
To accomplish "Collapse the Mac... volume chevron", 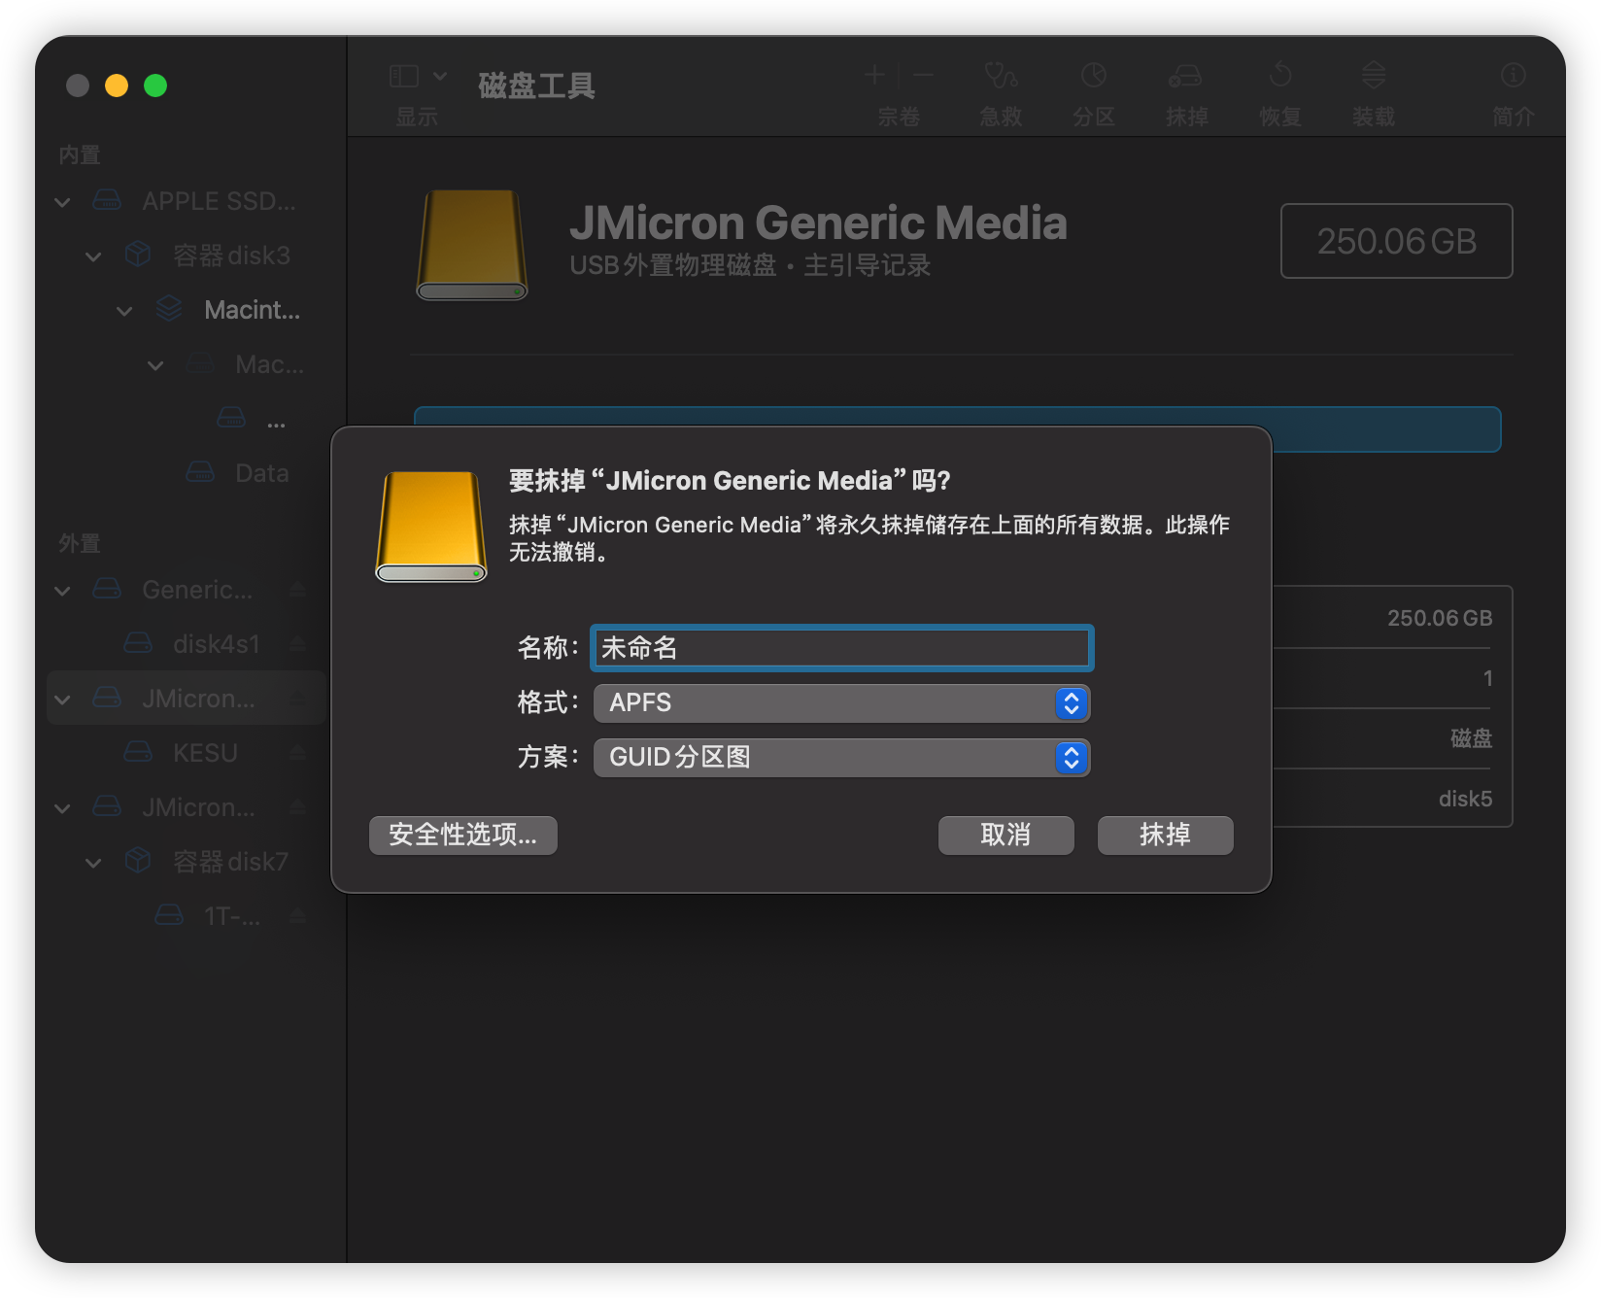I will [155, 365].
